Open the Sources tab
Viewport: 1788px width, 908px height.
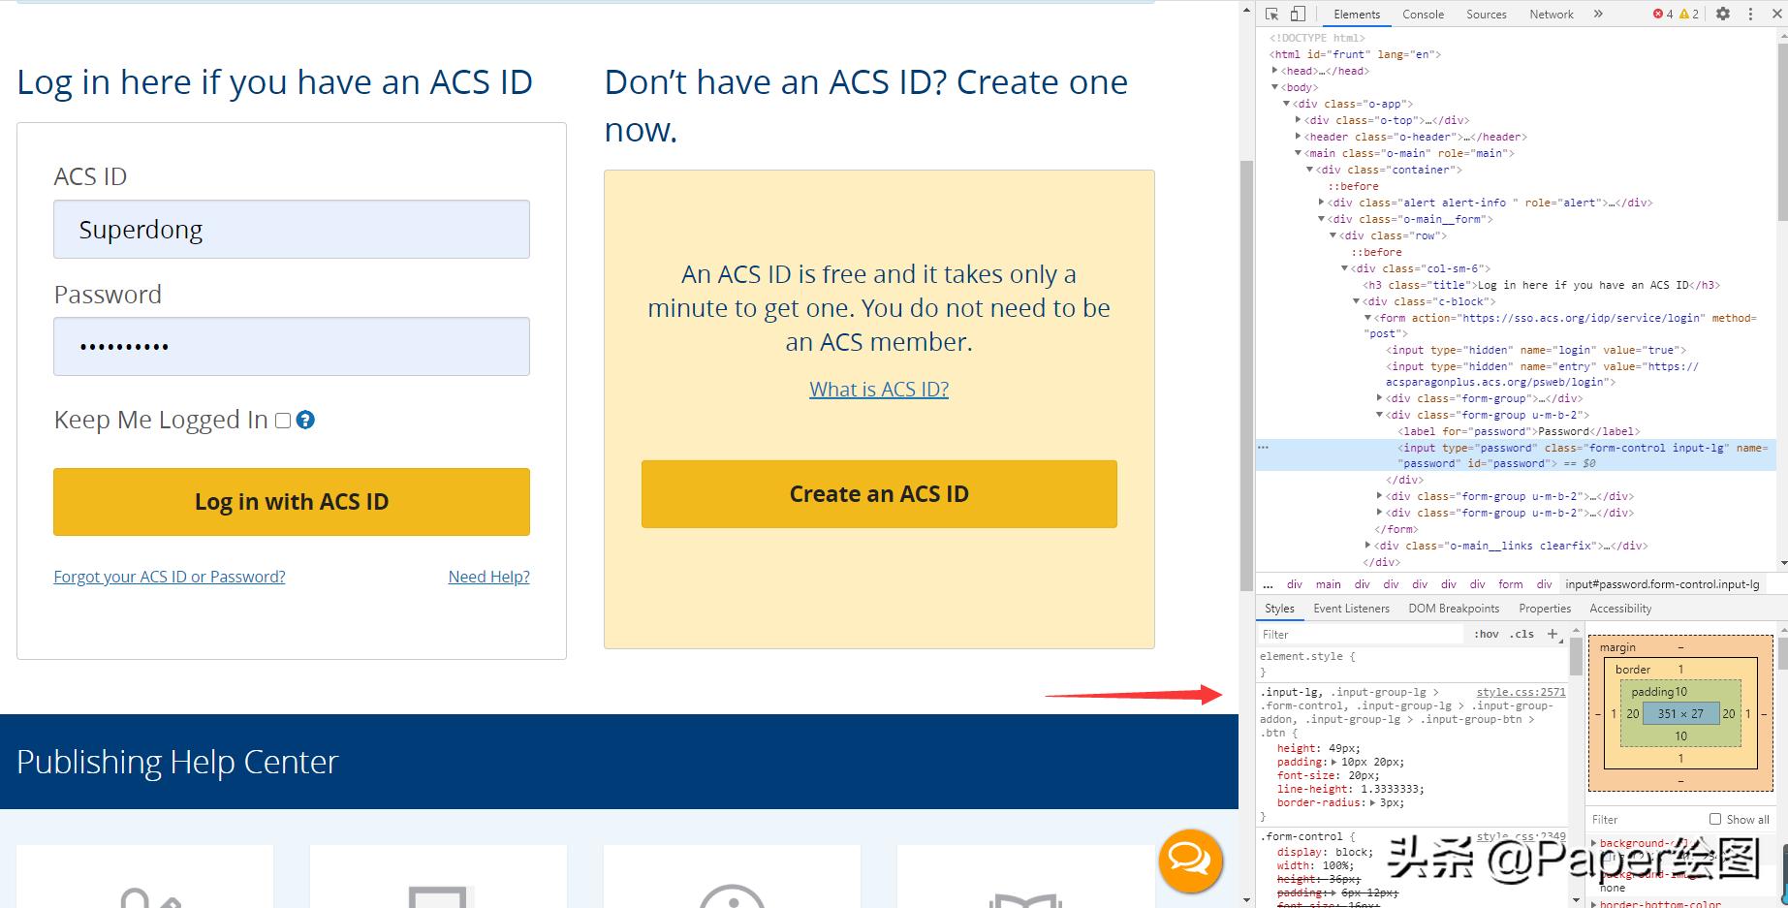tap(1487, 15)
